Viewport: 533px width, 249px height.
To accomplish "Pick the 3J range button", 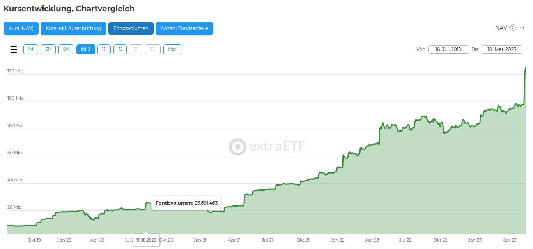I will (120, 49).
